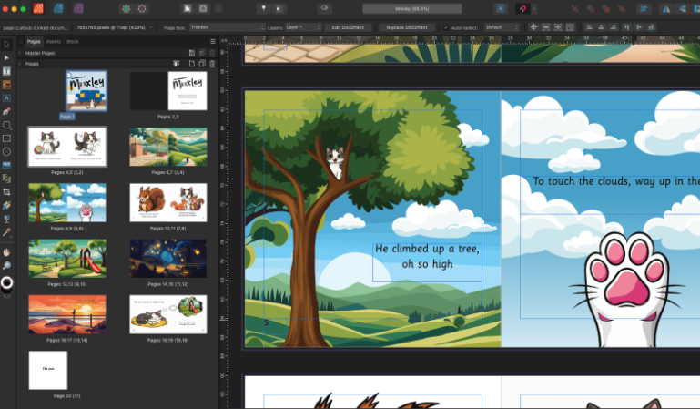Switch to the Designer persona icon
This screenshot has width=700, height=409.
coord(59,8)
